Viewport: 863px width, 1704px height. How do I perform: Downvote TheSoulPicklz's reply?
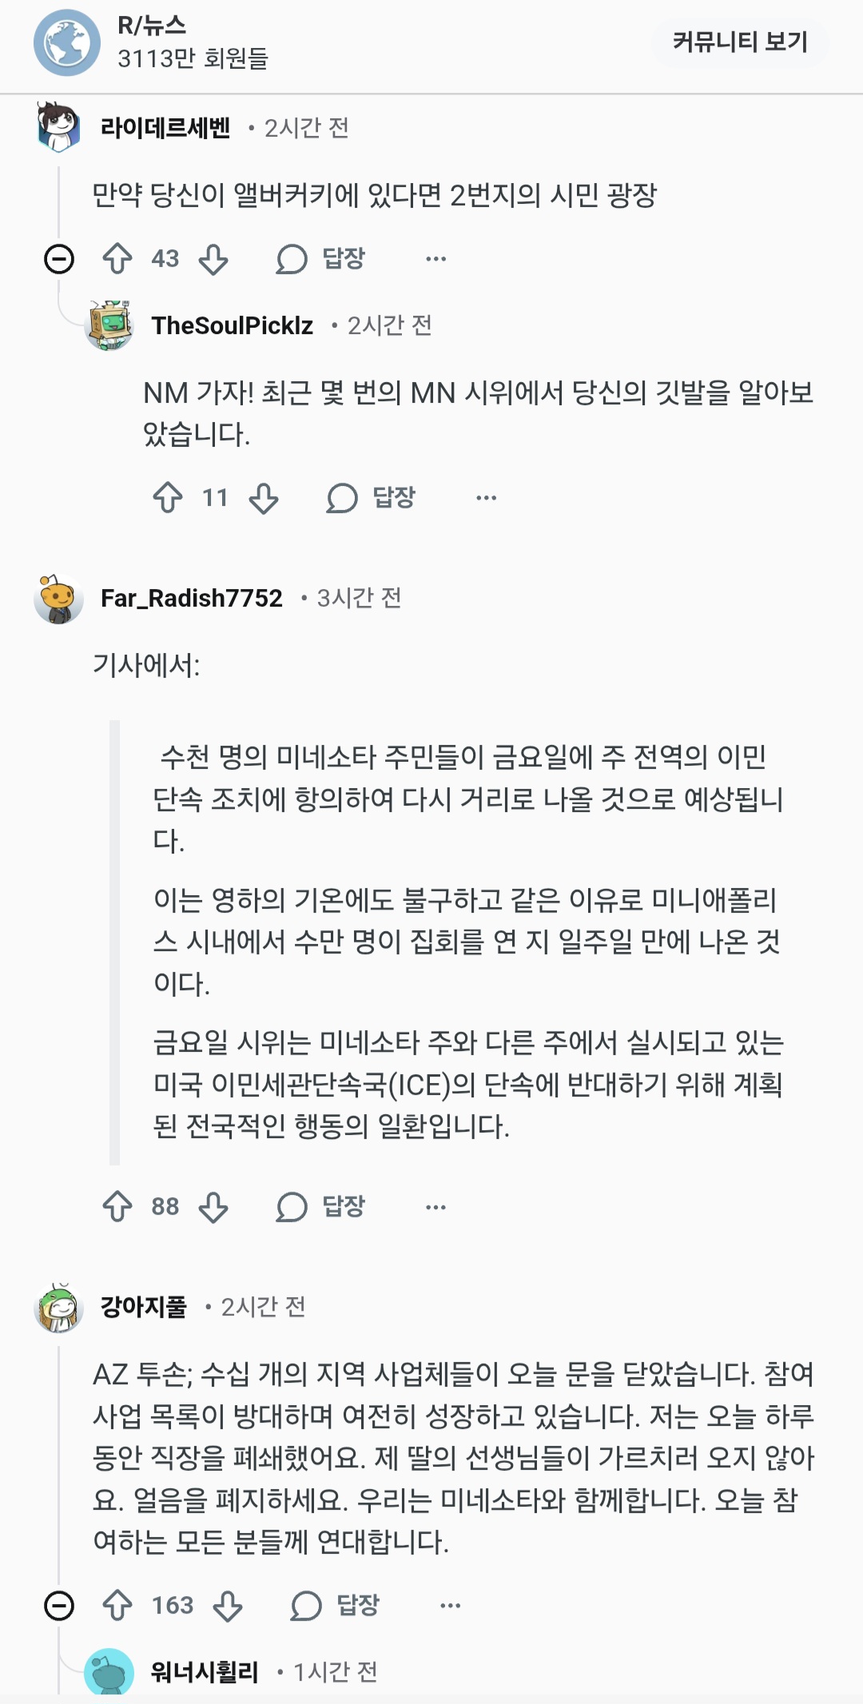(x=264, y=498)
